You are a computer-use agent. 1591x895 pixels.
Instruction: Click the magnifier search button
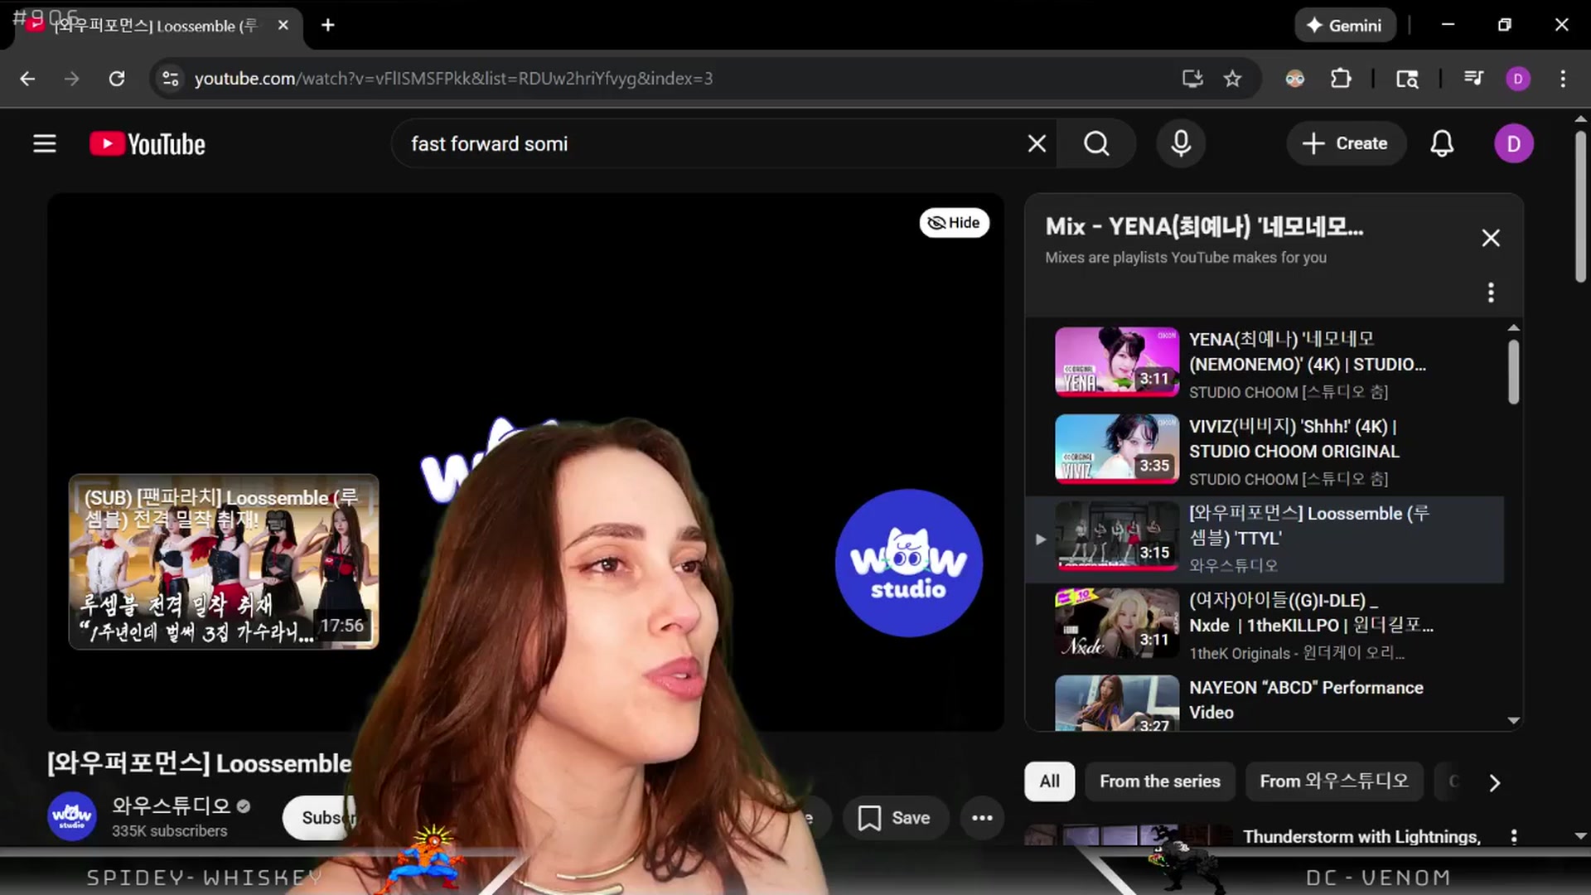point(1096,143)
